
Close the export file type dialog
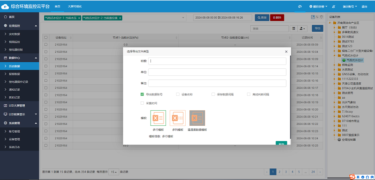coord(286,51)
